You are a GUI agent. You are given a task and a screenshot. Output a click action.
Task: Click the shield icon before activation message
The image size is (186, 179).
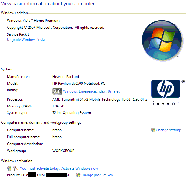pos(9,168)
